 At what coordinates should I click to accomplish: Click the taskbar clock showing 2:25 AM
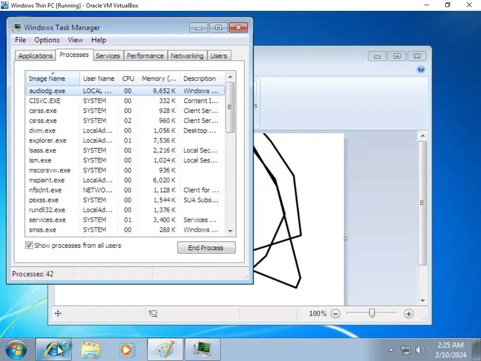click(x=450, y=350)
